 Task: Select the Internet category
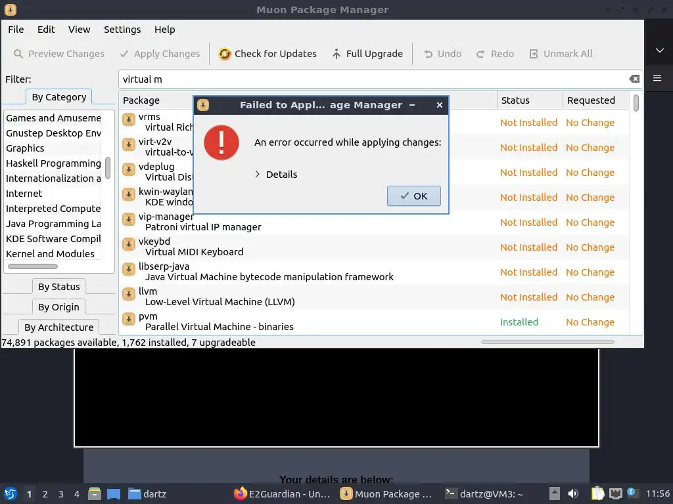(x=53, y=194)
